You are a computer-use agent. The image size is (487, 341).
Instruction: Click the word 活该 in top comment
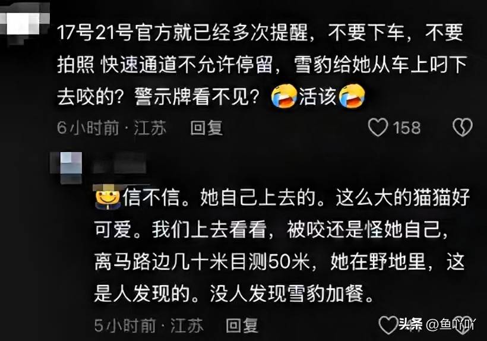tap(318, 96)
